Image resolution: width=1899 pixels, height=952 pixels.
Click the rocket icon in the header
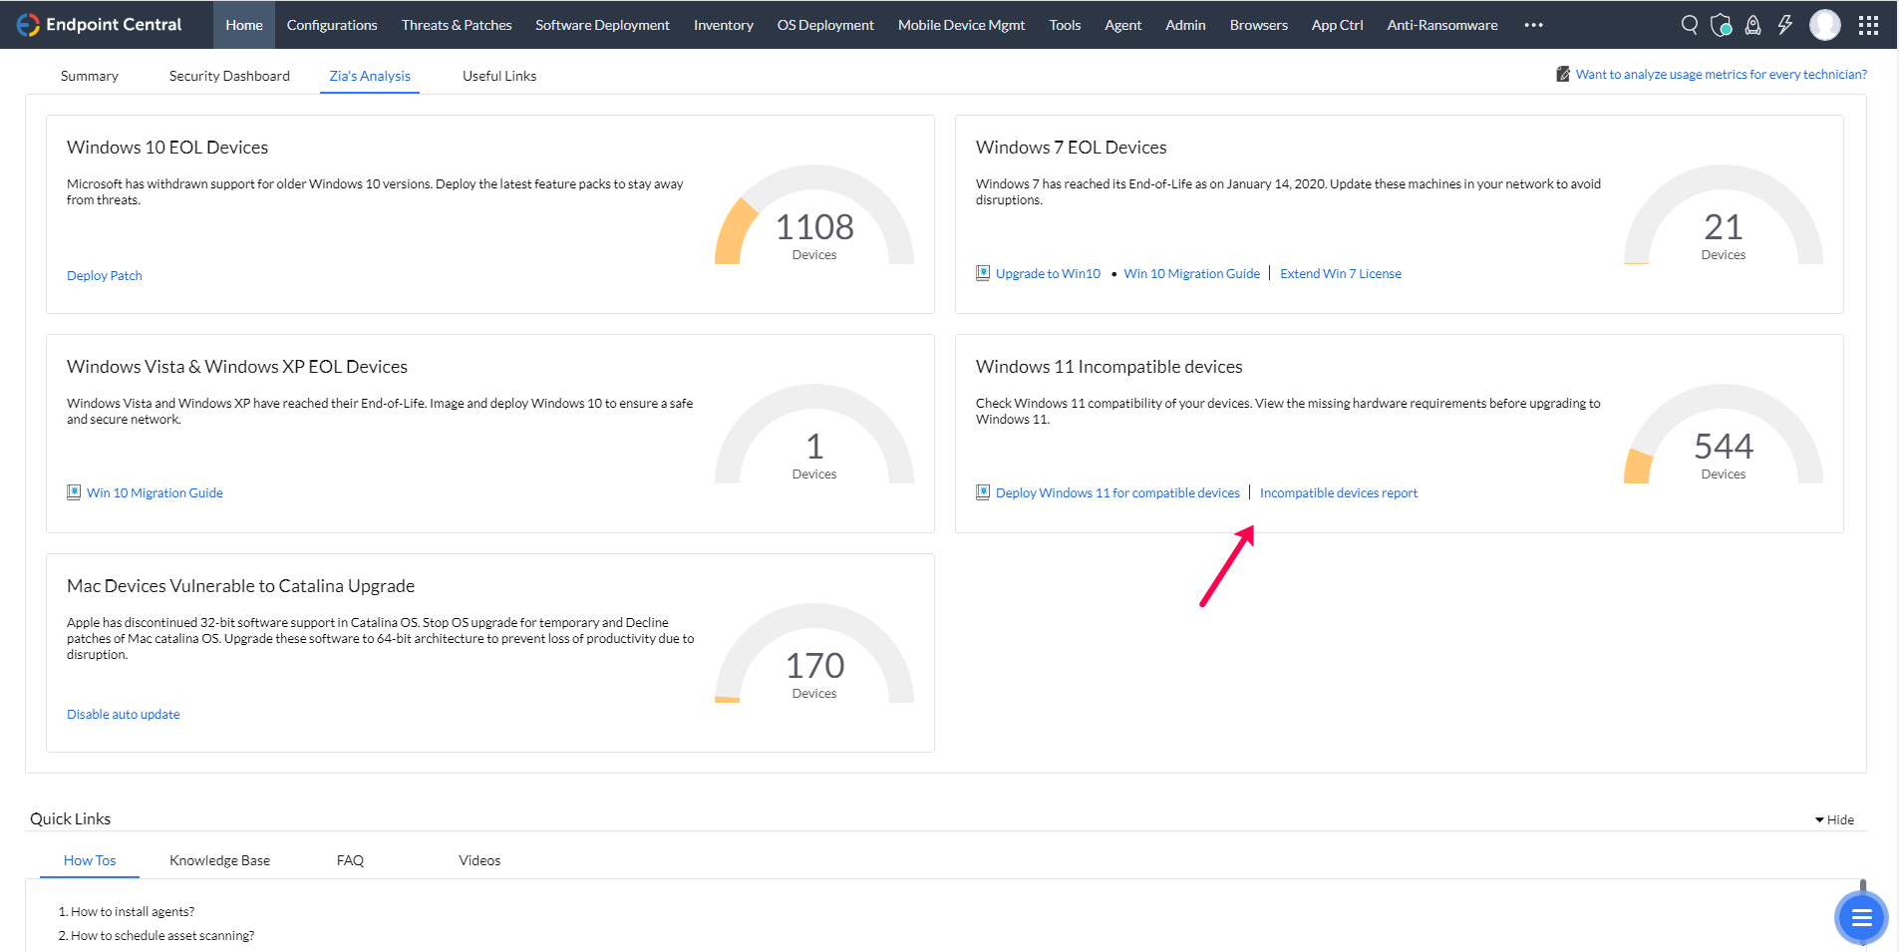[1753, 25]
